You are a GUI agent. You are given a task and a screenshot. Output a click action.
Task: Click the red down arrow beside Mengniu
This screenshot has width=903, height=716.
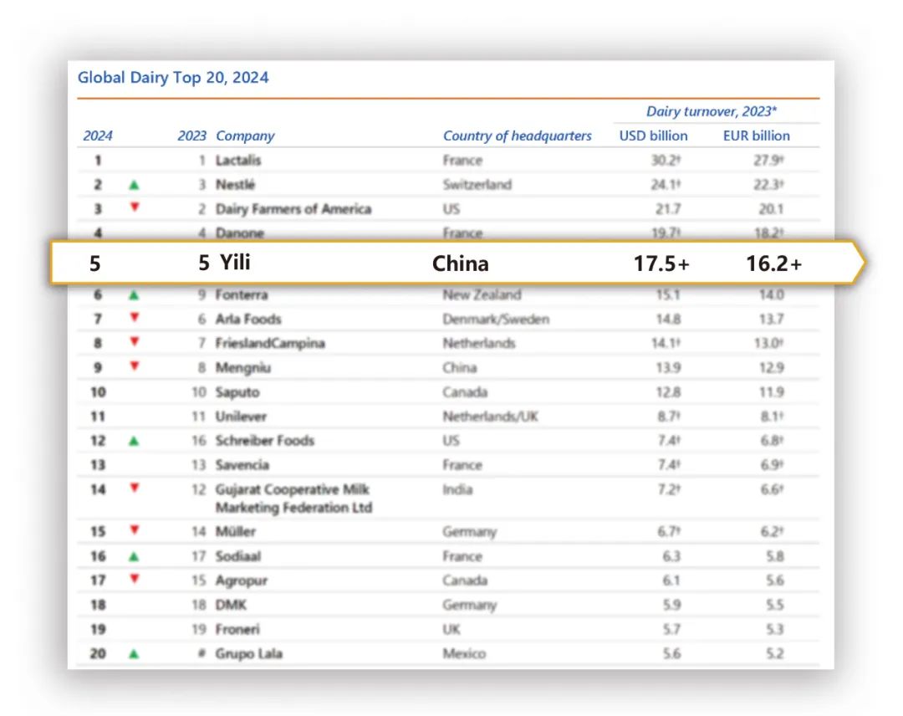pyautogui.click(x=134, y=366)
